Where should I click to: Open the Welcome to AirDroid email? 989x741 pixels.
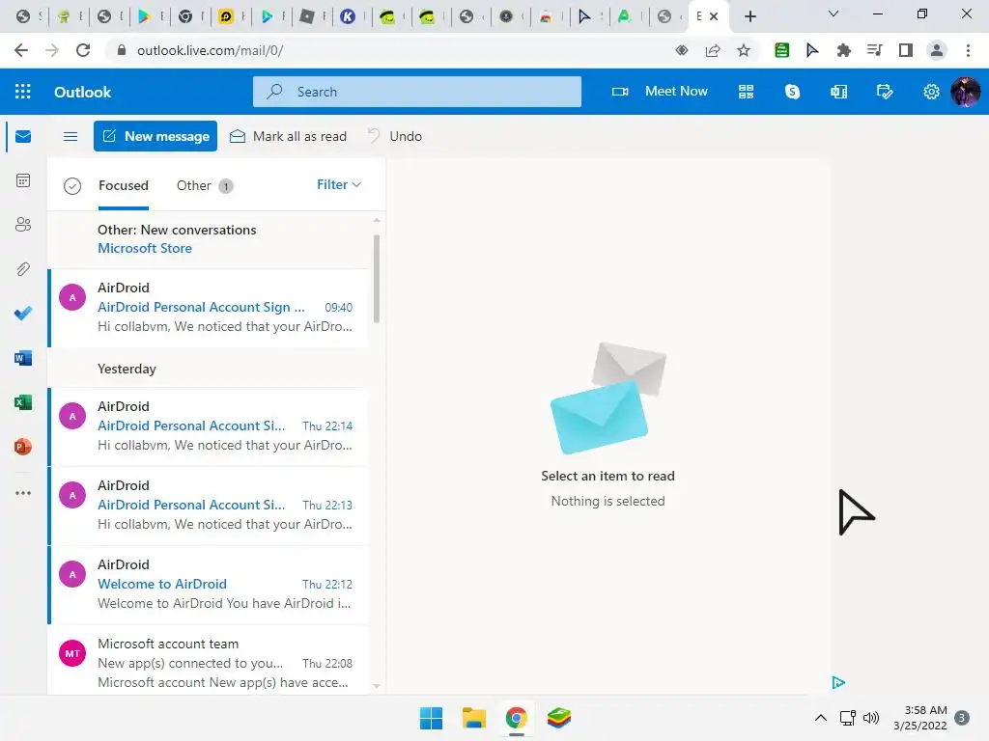point(209,585)
